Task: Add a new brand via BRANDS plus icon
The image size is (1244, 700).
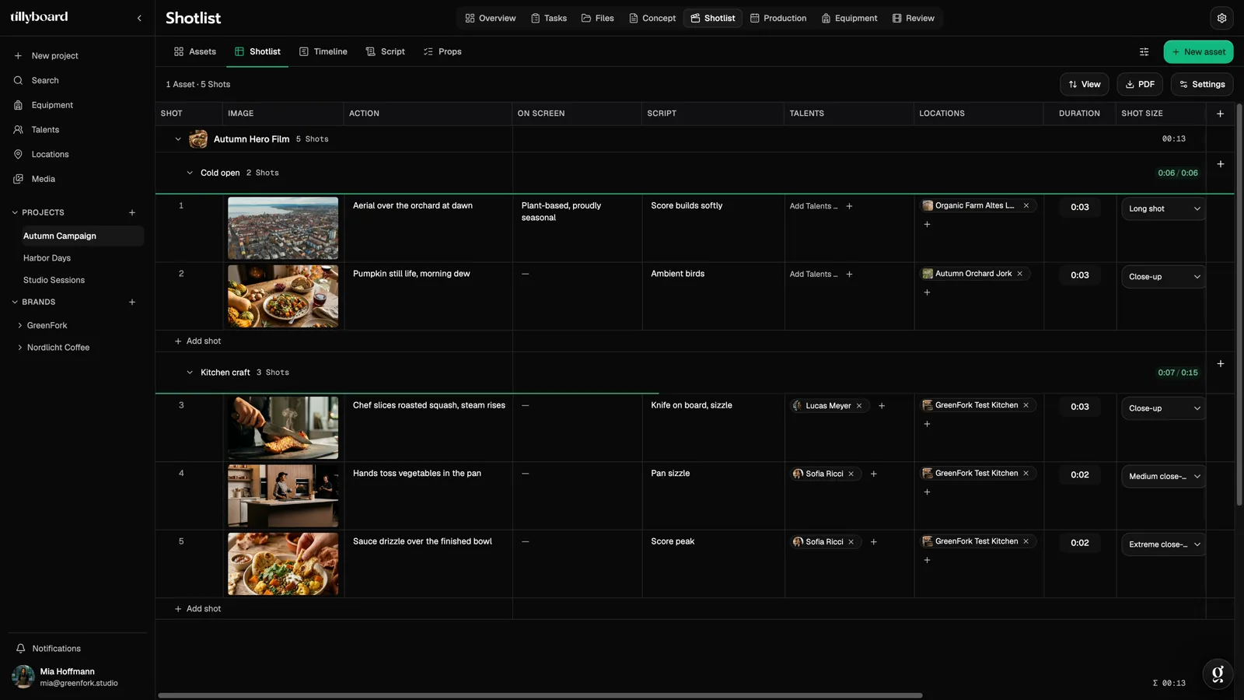Action: [x=132, y=302]
